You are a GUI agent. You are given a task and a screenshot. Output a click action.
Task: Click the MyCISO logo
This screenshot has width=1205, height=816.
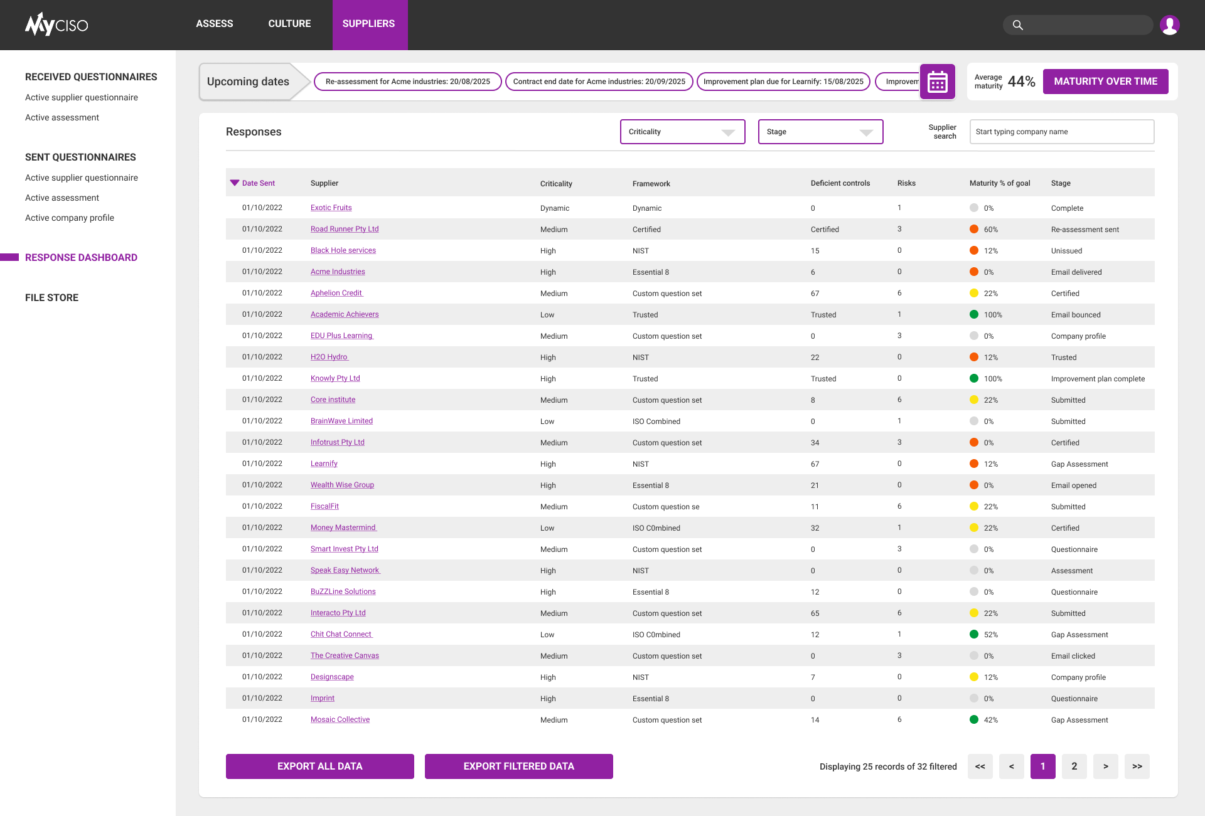[56, 24]
